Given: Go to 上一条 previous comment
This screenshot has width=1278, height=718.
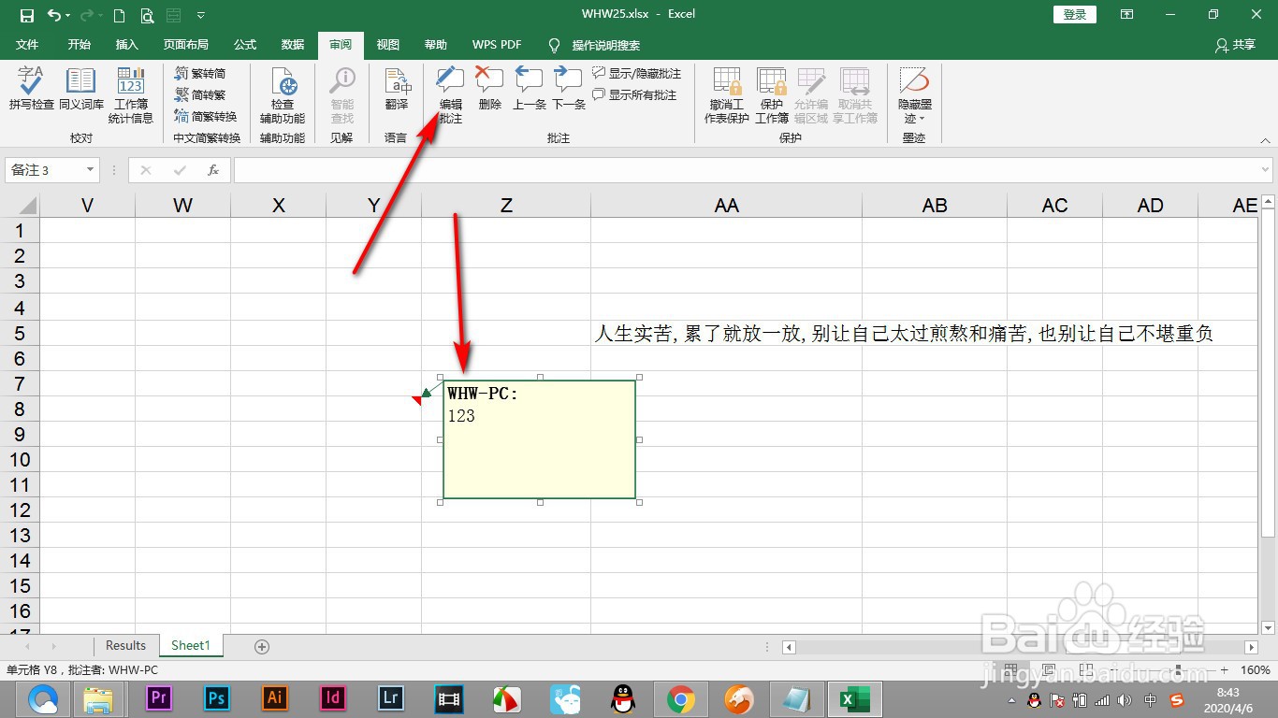Looking at the screenshot, I should (530, 90).
